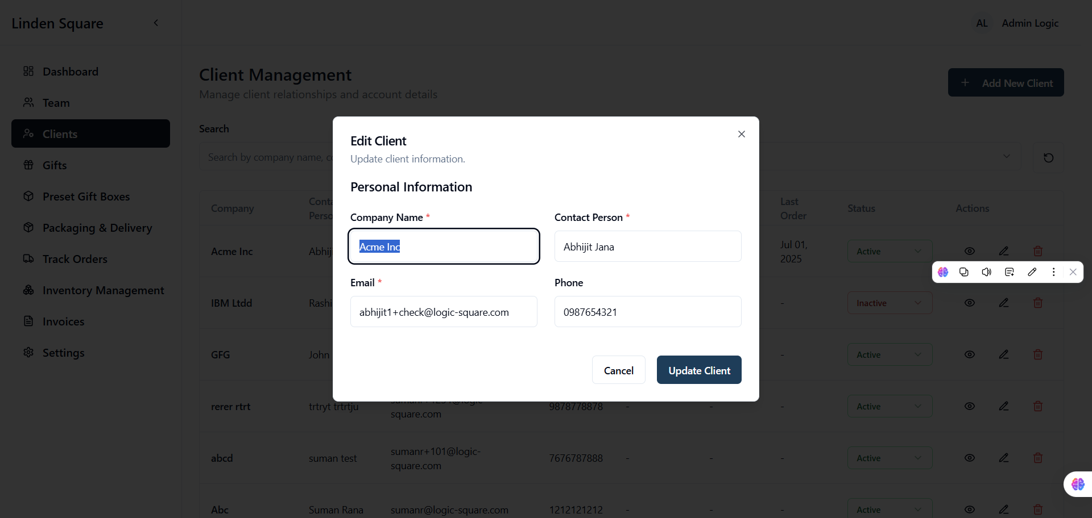The image size is (1092, 518).
Task: Click the speaker icon in floating toolbar
Action: pyautogui.click(x=987, y=272)
